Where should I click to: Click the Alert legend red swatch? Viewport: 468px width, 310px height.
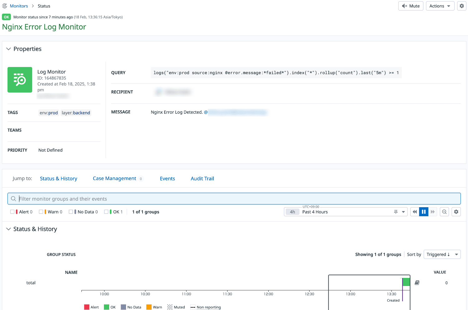click(87, 307)
